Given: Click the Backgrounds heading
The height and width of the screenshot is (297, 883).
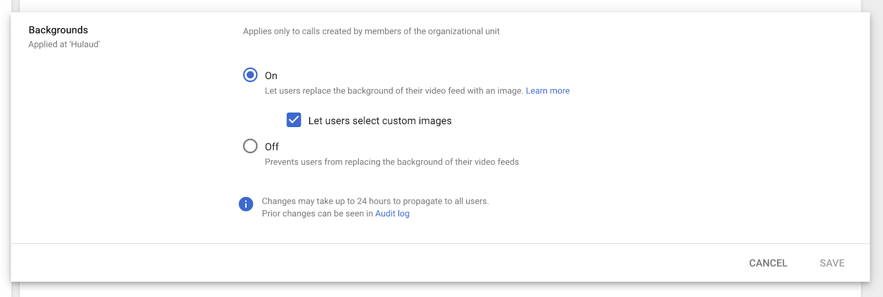Looking at the screenshot, I should click(58, 30).
